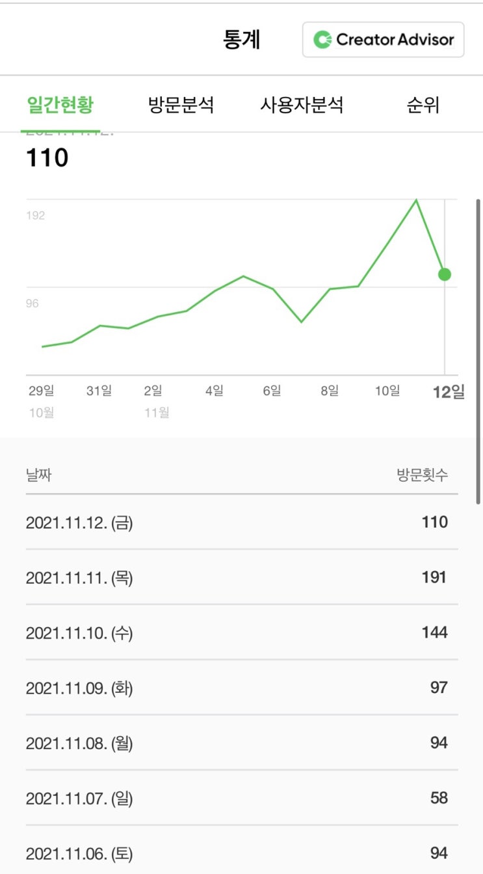Select the 2021.11.11. (목) row
The height and width of the screenshot is (874, 483).
coord(242,577)
